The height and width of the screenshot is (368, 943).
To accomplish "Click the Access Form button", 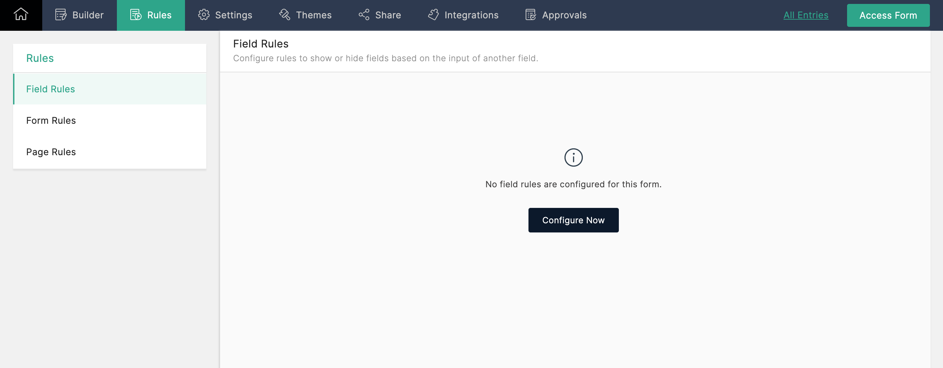I will point(888,15).
